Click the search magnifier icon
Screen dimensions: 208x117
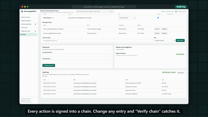click(x=77, y=11)
